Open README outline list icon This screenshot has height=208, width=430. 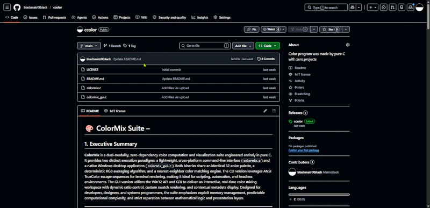coord(274,111)
